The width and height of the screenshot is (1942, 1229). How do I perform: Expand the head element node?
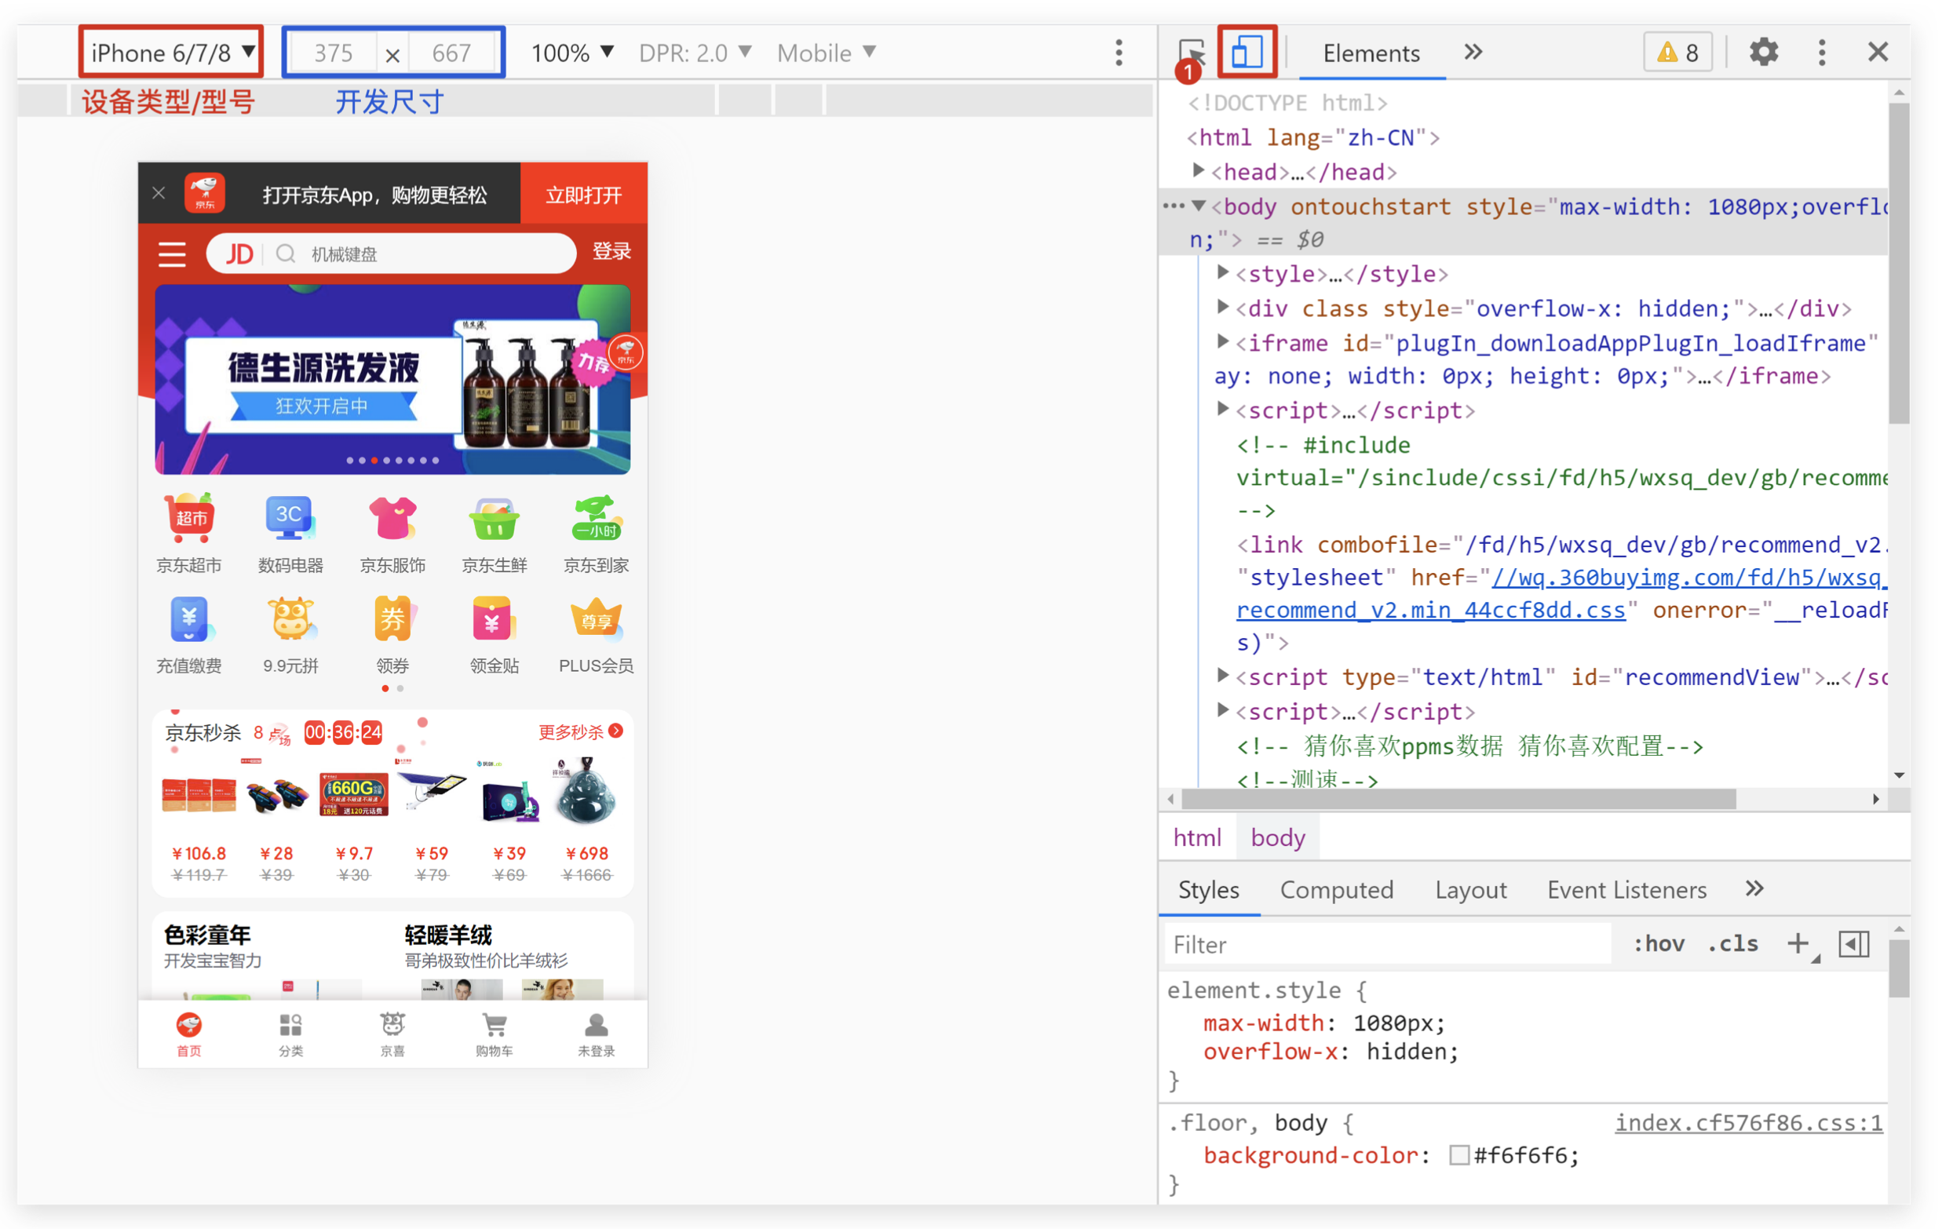[1199, 171]
